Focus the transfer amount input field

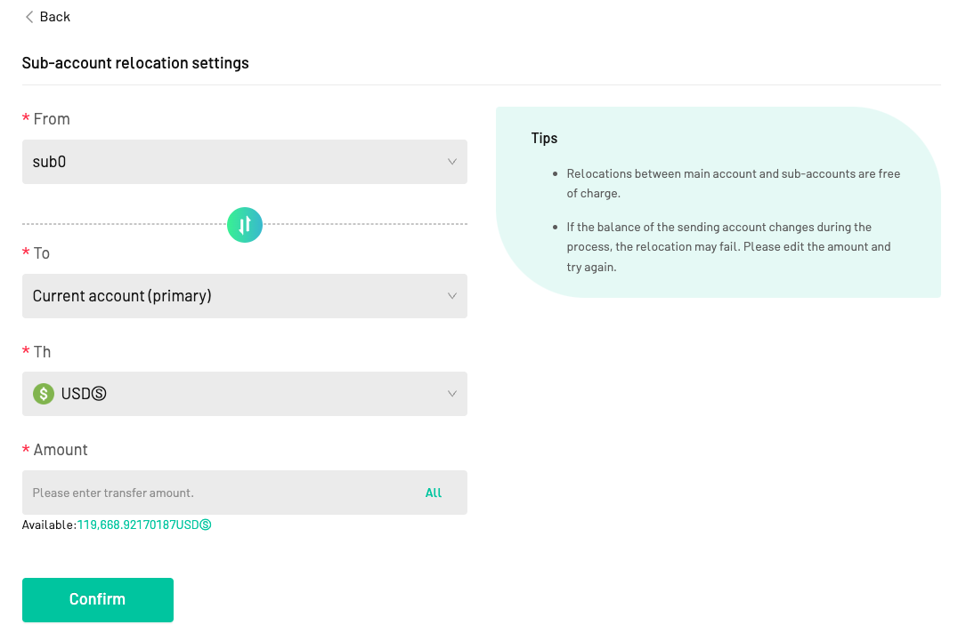pyautogui.click(x=220, y=493)
